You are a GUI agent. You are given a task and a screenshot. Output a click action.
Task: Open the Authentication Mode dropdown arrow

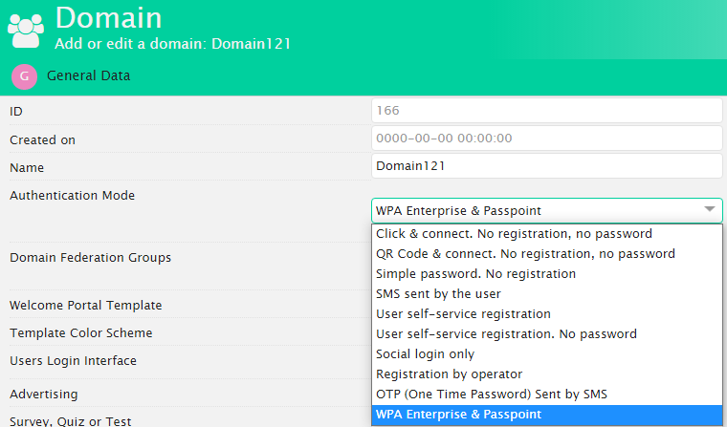(709, 209)
